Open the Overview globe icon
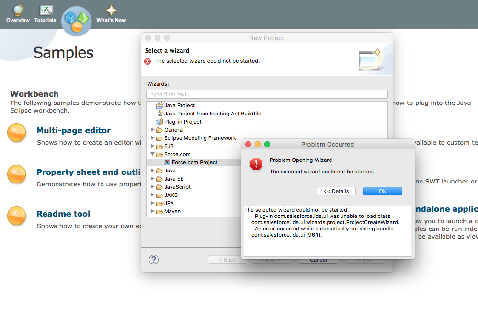This screenshot has width=478, height=309. click(x=18, y=11)
